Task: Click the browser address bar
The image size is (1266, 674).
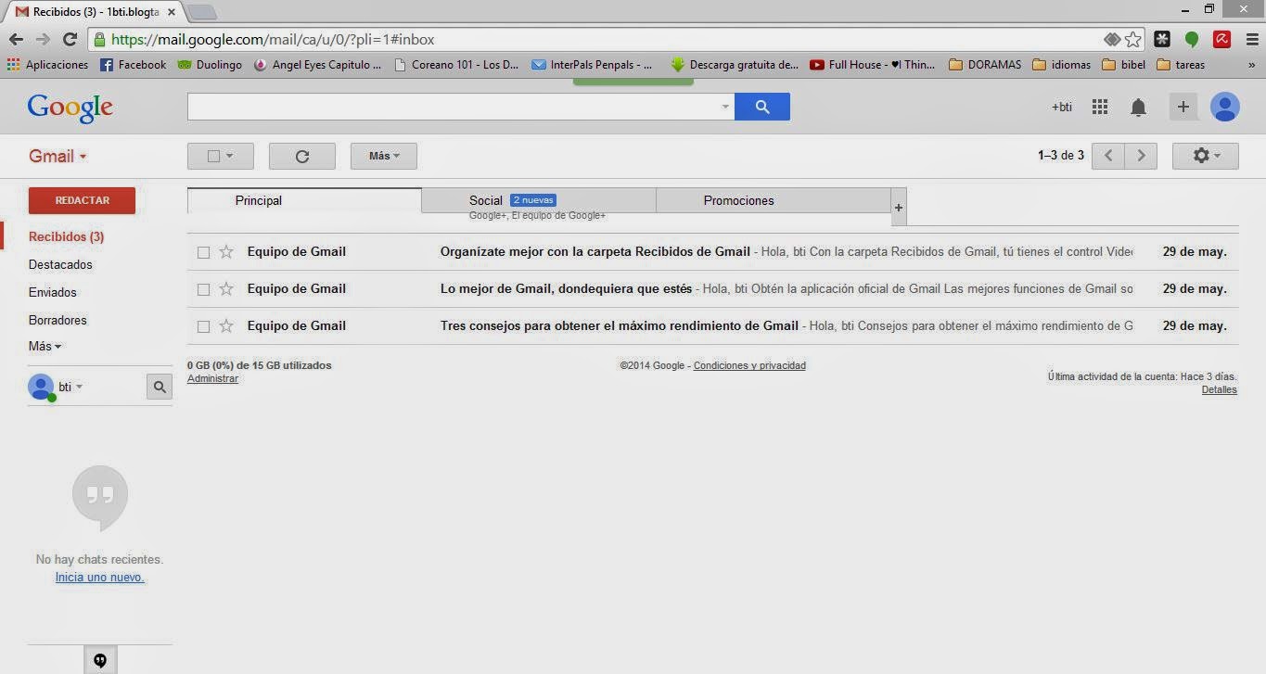Action: click(594, 40)
